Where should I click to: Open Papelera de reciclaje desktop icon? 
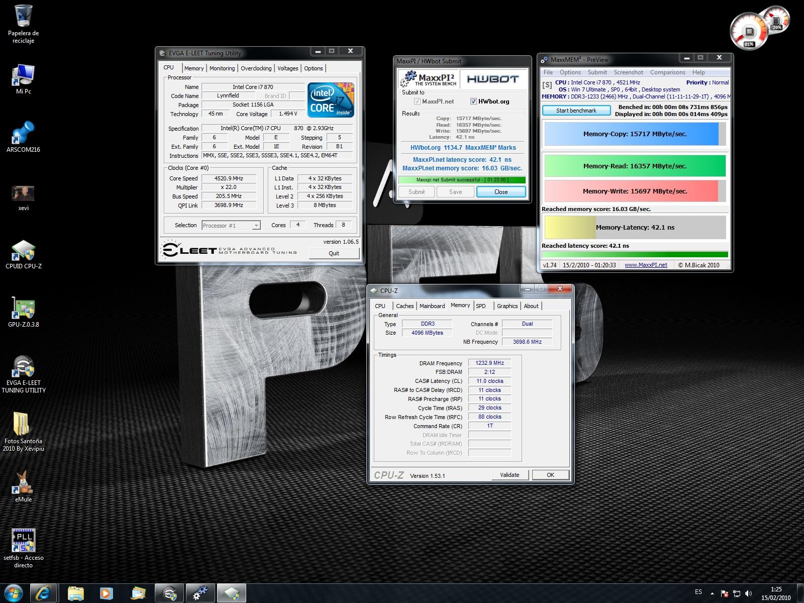[x=23, y=24]
